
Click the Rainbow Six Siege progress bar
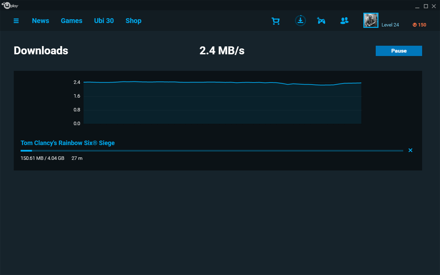tap(212, 151)
